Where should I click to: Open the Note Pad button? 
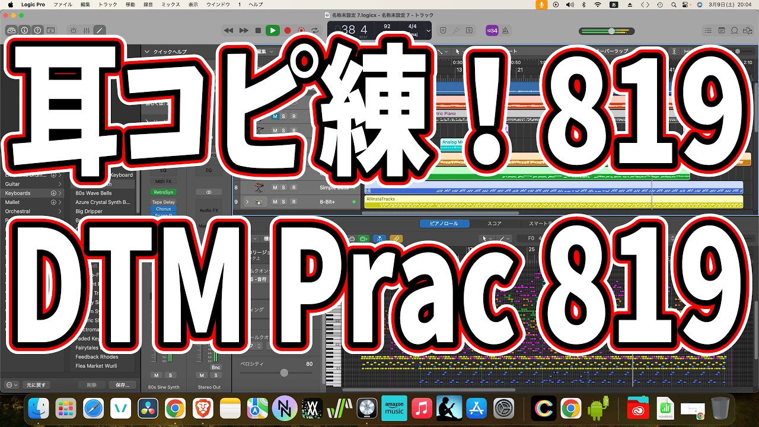(722, 30)
